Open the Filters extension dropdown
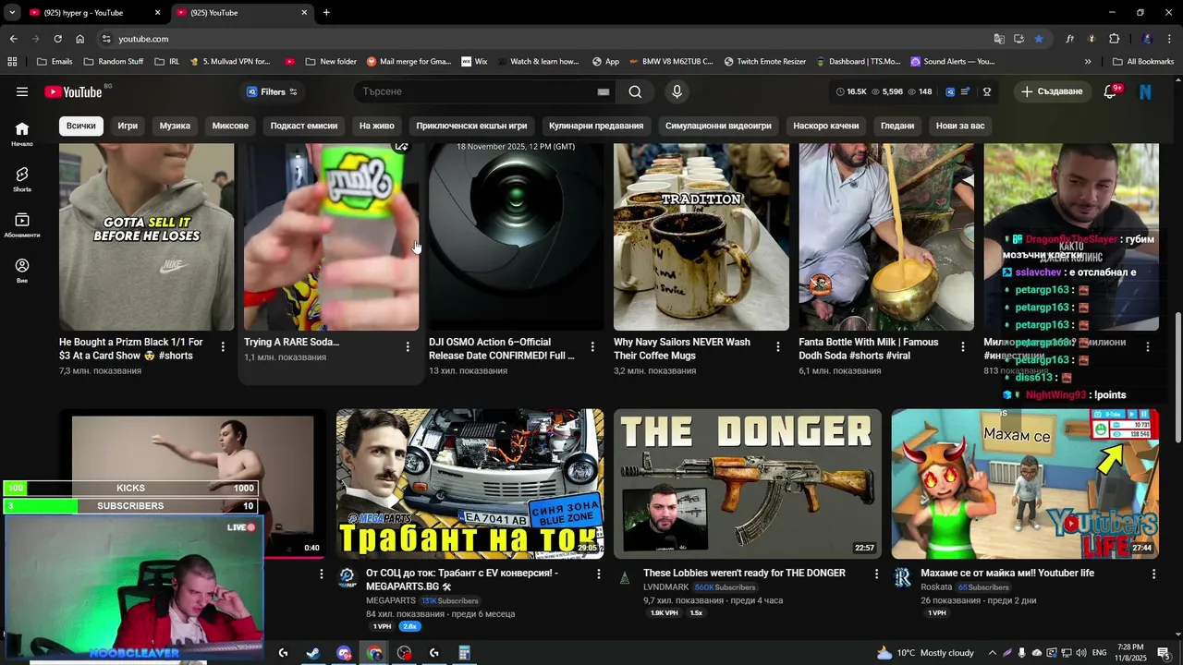 click(x=272, y=91)
